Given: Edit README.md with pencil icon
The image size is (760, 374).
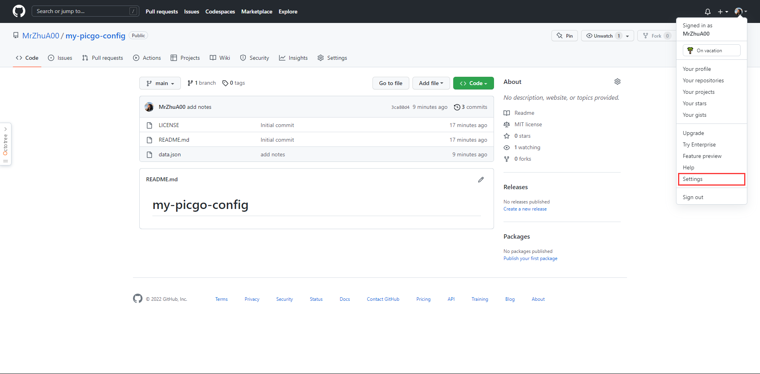Looking at the screenshot, I should [x=481, y=180].
